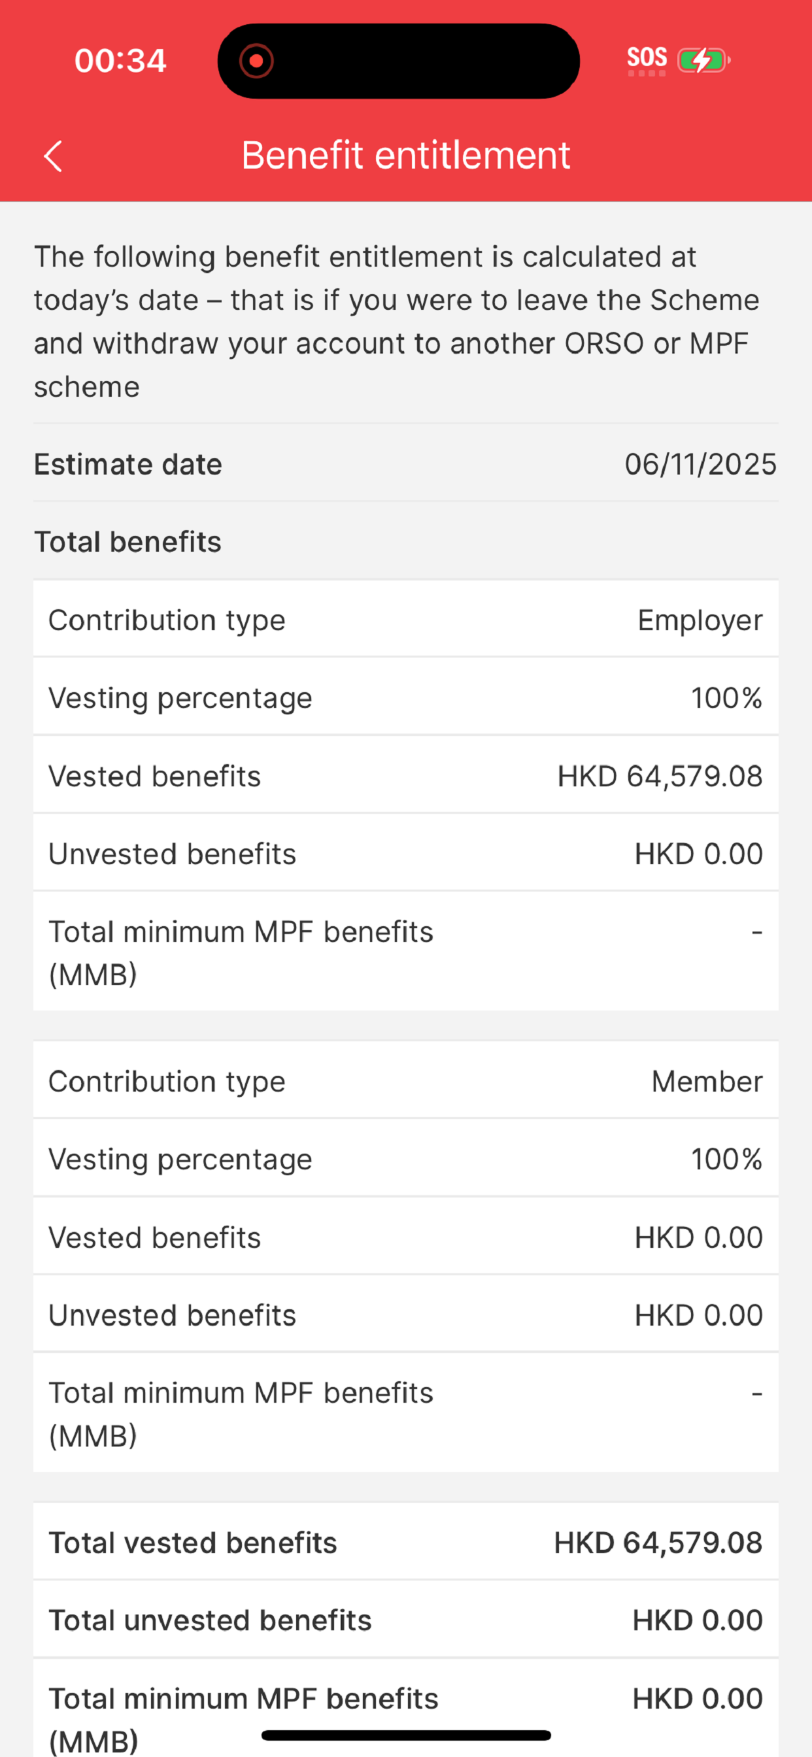This screenshot has height=1757, width=812.
Task: Select the Employer contribution type row
Action: coord(406,619)
